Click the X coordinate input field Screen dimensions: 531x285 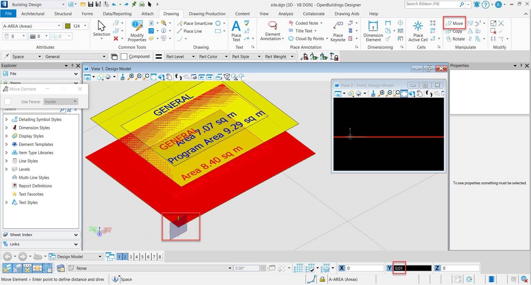point(365,268)
